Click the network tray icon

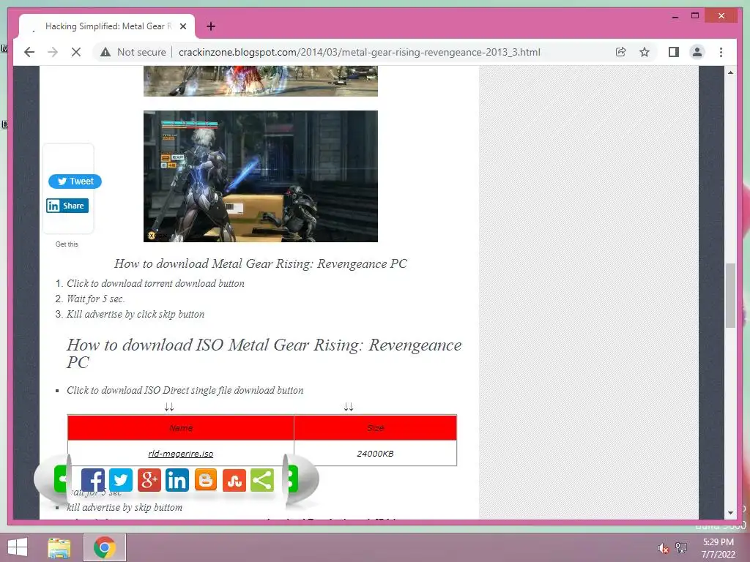[681, 548]
